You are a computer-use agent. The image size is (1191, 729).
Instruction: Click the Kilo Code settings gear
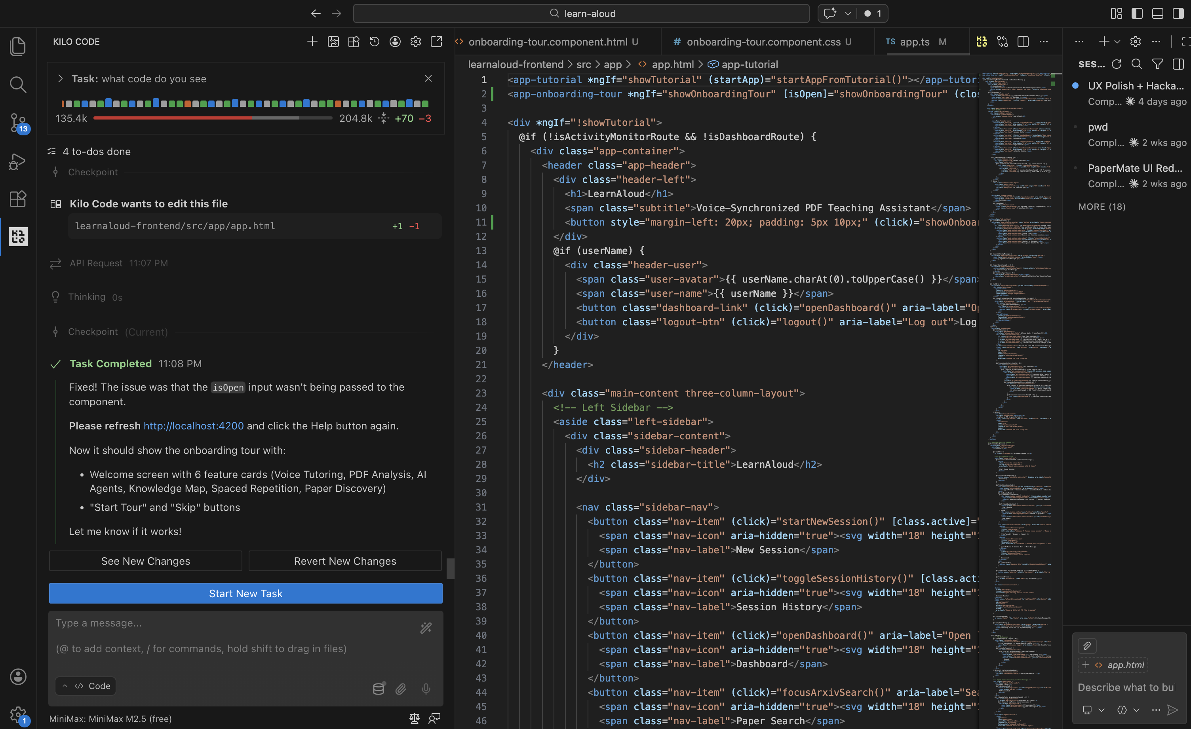(415, 42)
